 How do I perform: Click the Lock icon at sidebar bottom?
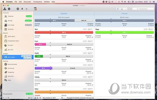pos(30,98)
